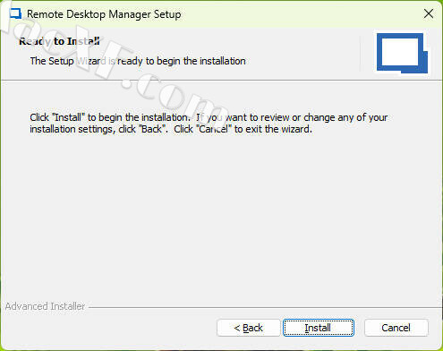Cancel the Remote Desktop Manager setup
The image size is (443, 351).
coord(396,328)
